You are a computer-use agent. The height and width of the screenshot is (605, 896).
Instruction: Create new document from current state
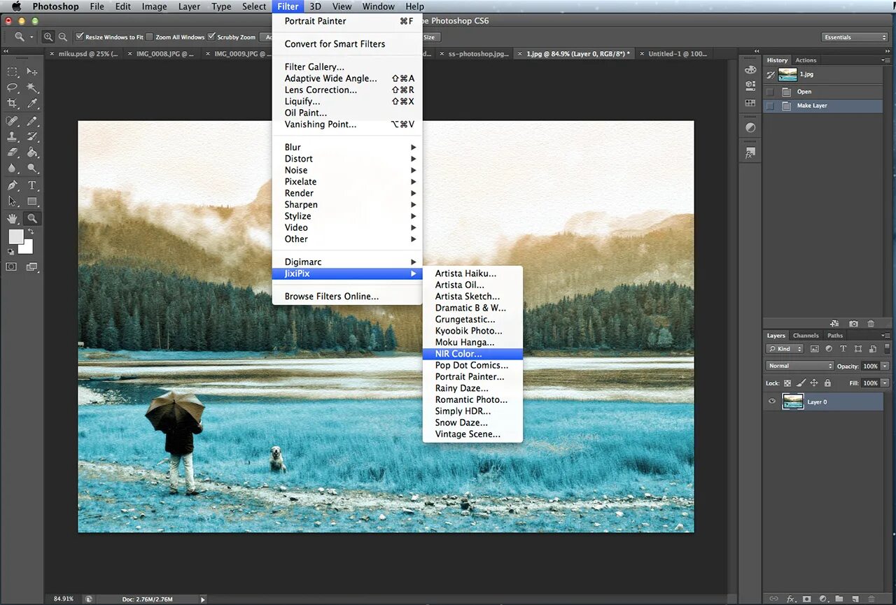click(x=834, y=324)
